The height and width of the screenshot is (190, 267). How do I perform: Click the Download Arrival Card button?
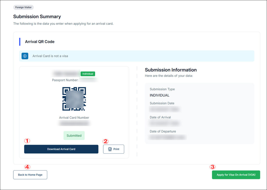(x=61, y=149)
